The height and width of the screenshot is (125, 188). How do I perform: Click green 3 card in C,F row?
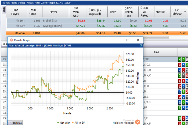click(x=180, y=119)
